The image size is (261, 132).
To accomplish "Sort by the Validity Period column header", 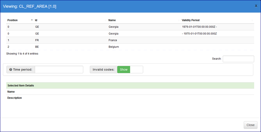I will click(x=190, y=20).
